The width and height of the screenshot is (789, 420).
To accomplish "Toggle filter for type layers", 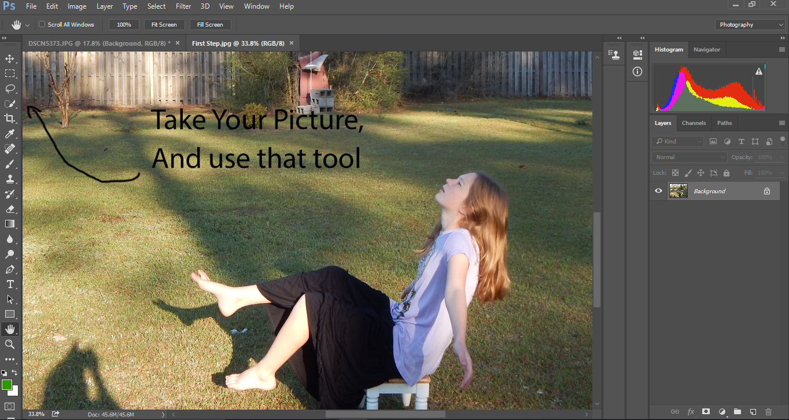I will point(741,141).
